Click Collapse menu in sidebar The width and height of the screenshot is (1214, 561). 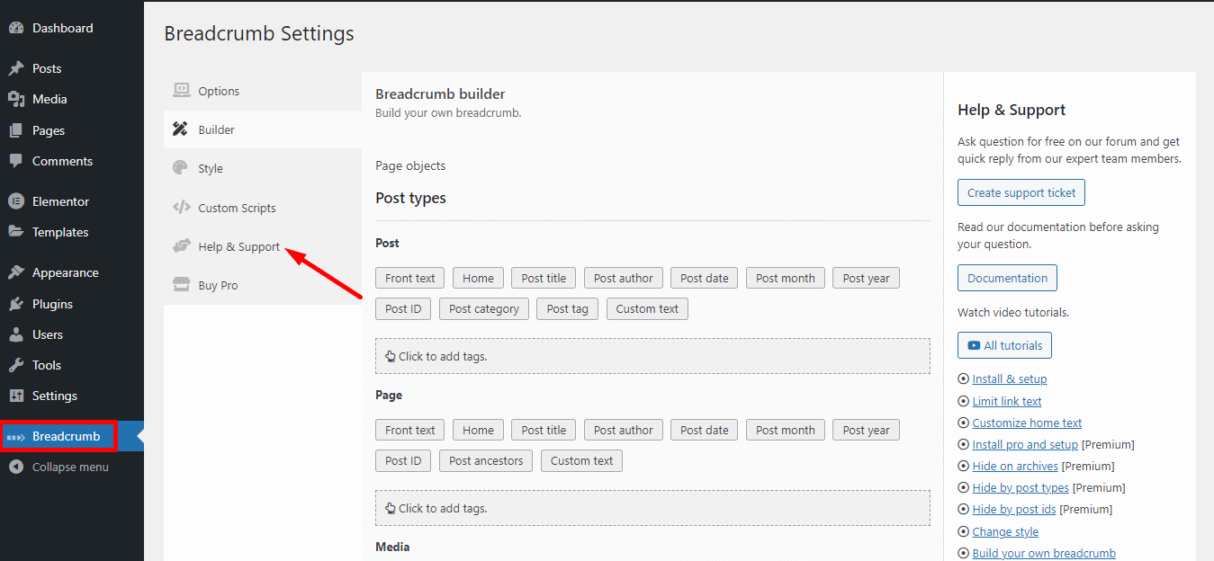pyautogui.click(x=72, y=467)
